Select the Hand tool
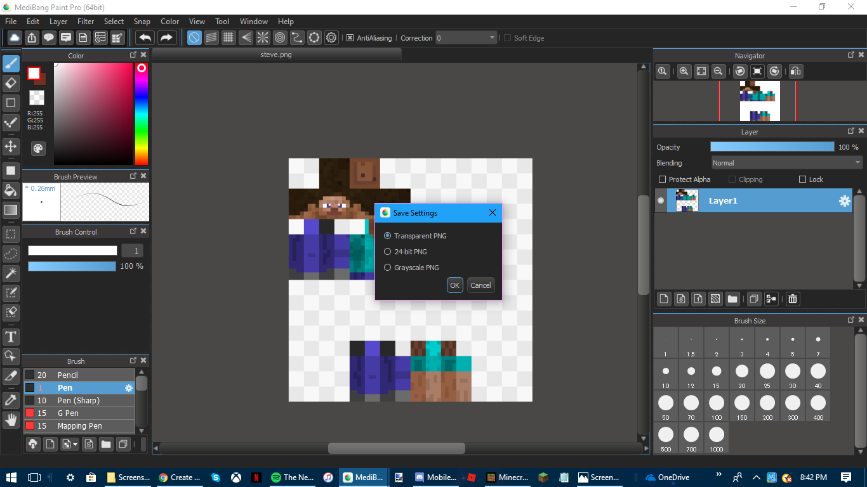867x487 pixels. (x=11, y=419)
